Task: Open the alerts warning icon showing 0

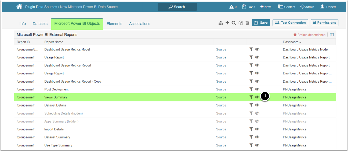Action: 233,7
